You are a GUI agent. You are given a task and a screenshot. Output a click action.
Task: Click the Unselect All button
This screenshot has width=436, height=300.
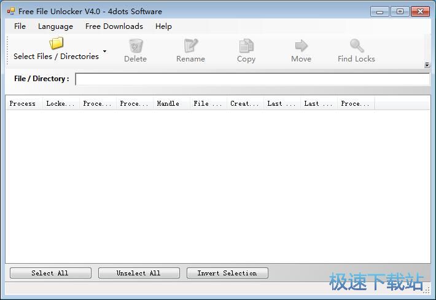(x=139, y=273)
